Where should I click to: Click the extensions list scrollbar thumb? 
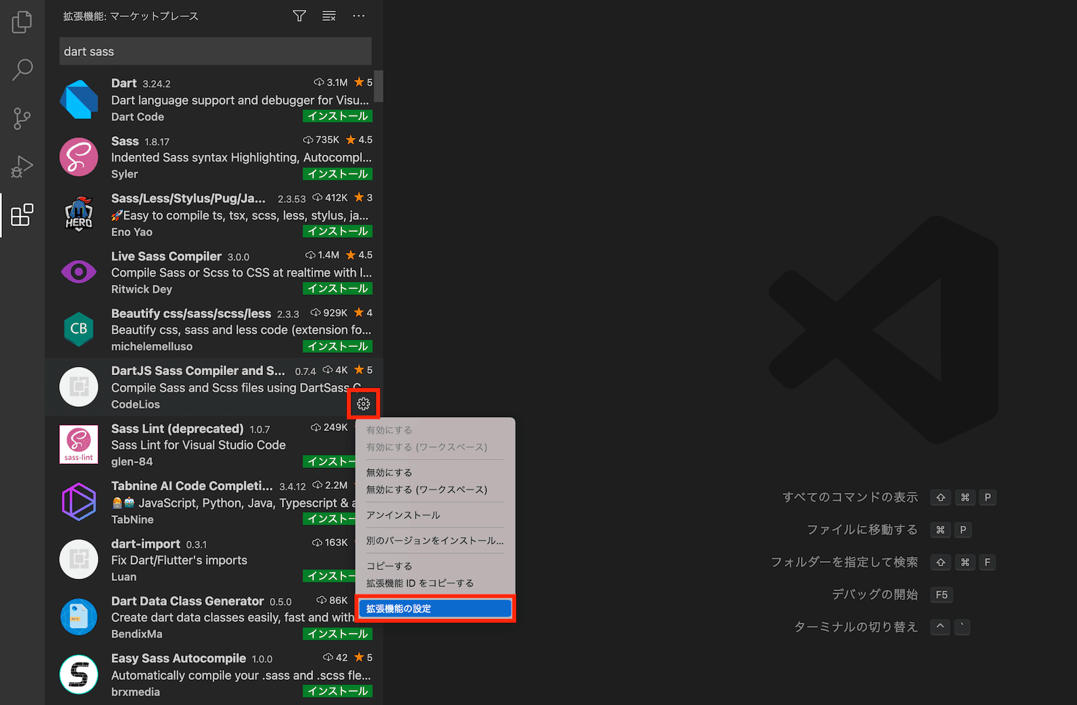[379, 86]
